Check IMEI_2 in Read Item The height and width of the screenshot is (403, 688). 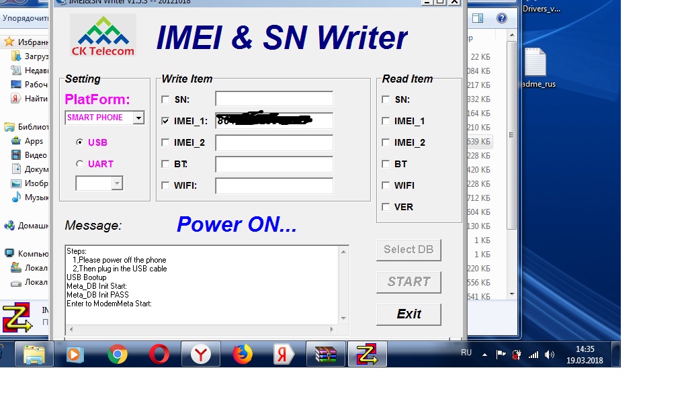click(x=386, y=142)
